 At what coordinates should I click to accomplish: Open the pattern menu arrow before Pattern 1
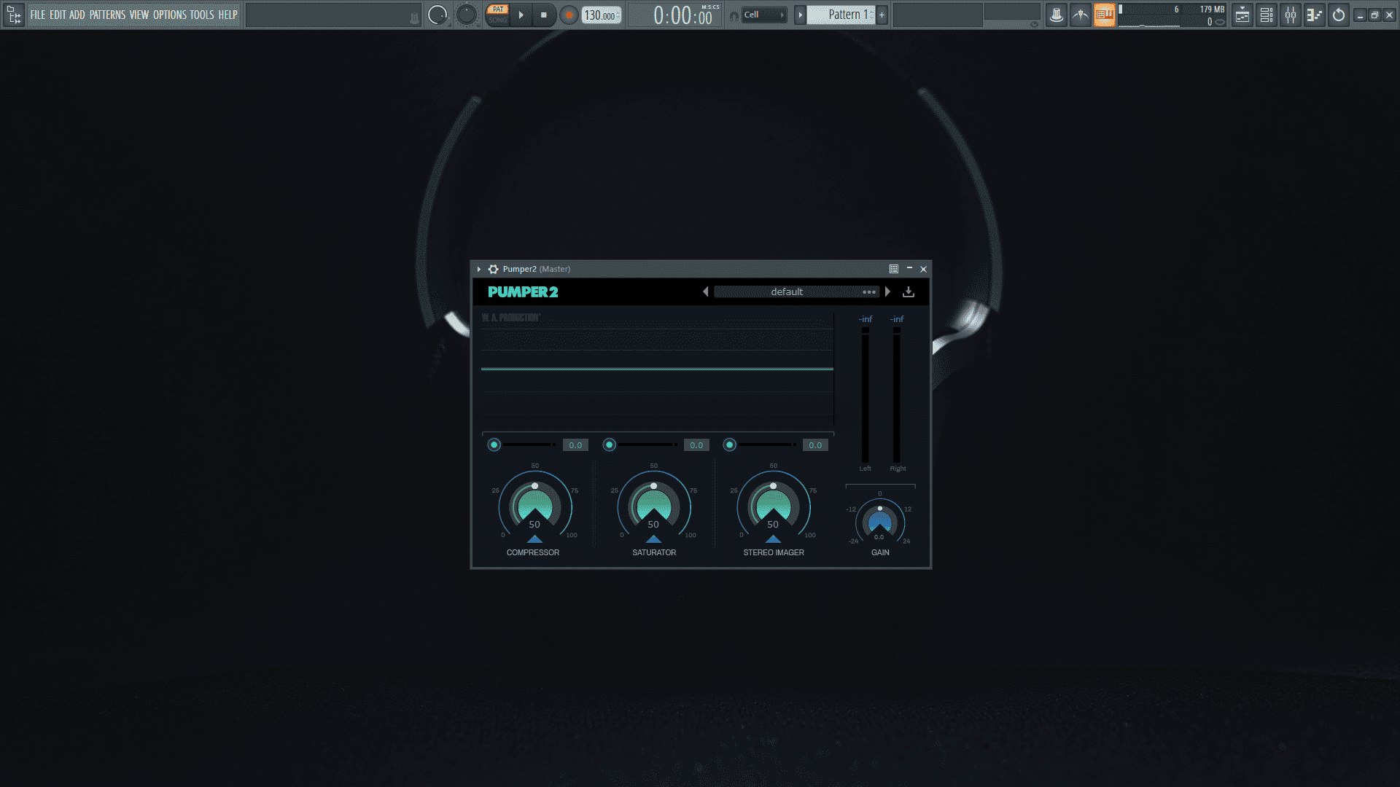tap(800, 15)
